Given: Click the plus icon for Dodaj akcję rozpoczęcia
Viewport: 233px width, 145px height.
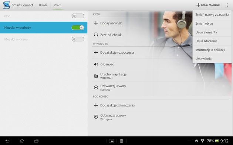Looking at the screenshot, I should pos(96,53).
